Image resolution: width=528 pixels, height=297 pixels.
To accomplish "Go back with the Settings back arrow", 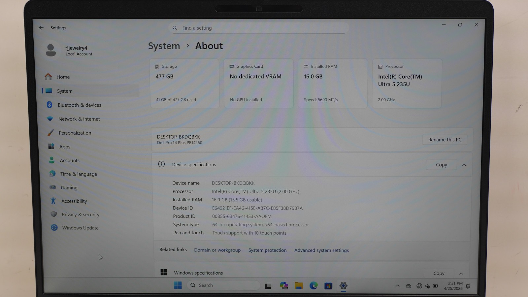I will (x=41, y=28).
